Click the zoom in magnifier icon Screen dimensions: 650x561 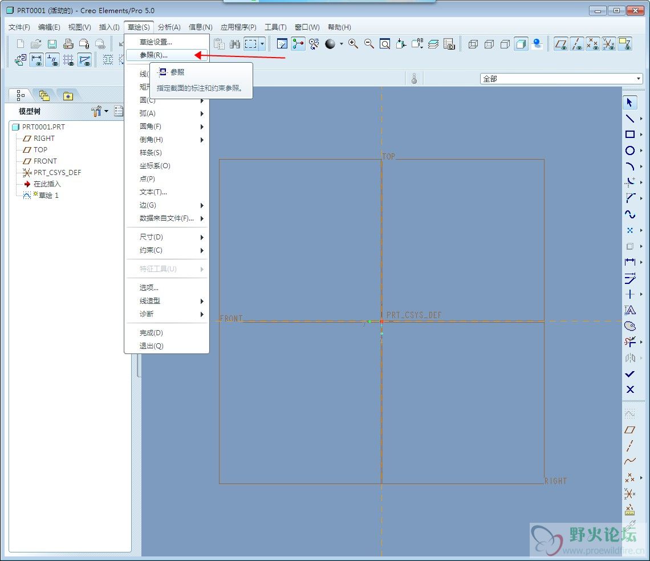click(x=353, y=43)
